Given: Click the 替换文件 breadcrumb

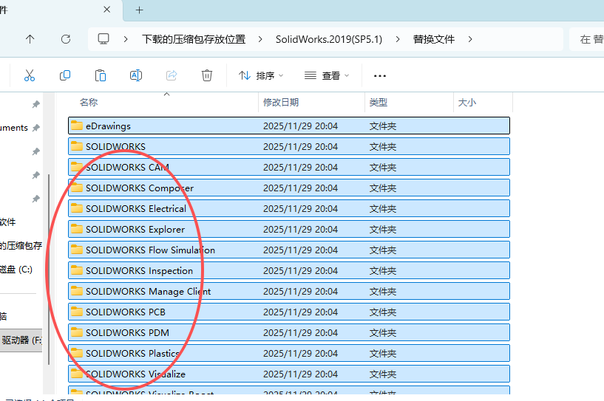Looking at the screenshot, I should [x=434, y=39].
